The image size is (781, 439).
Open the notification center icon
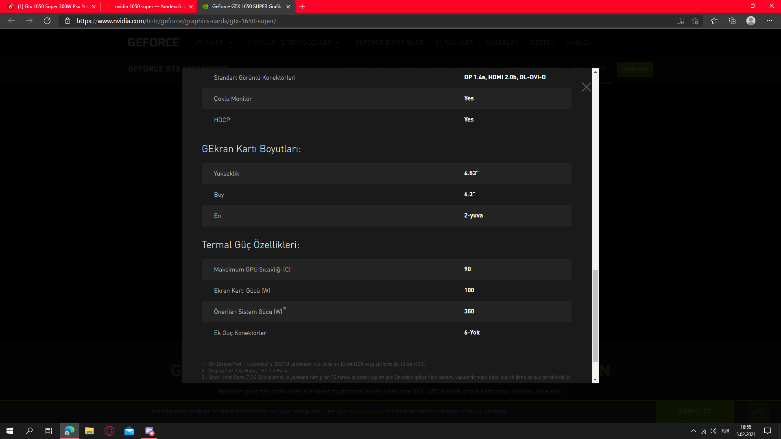click(768, 431)
